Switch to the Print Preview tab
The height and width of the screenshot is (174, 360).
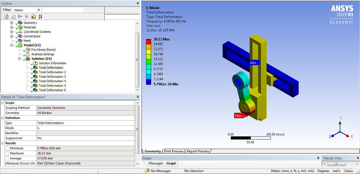coord(173,151)
